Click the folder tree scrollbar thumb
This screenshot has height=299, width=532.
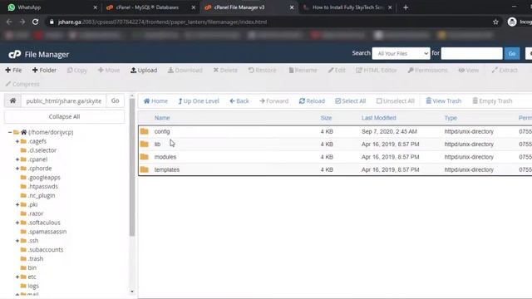point(132,167)
